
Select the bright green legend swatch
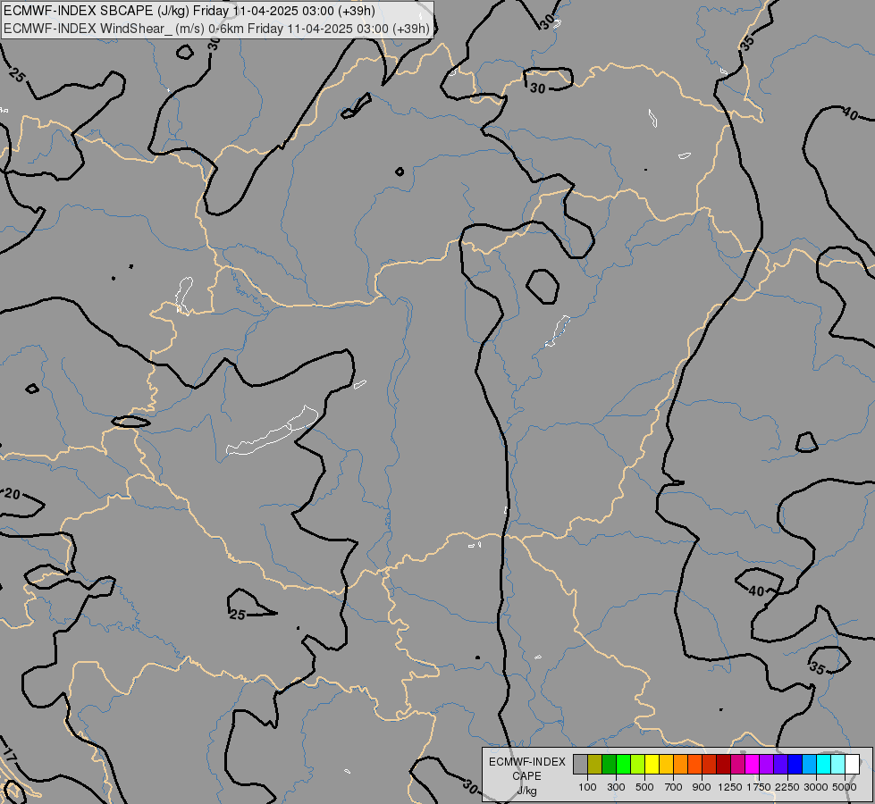click(x=623, y=764)
